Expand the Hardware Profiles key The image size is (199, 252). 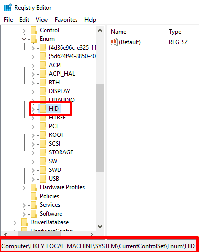pos(24,187)
